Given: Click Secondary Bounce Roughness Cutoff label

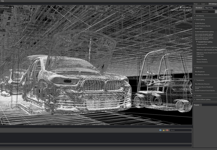Looking at the screenshot, I should pos(204,88).
